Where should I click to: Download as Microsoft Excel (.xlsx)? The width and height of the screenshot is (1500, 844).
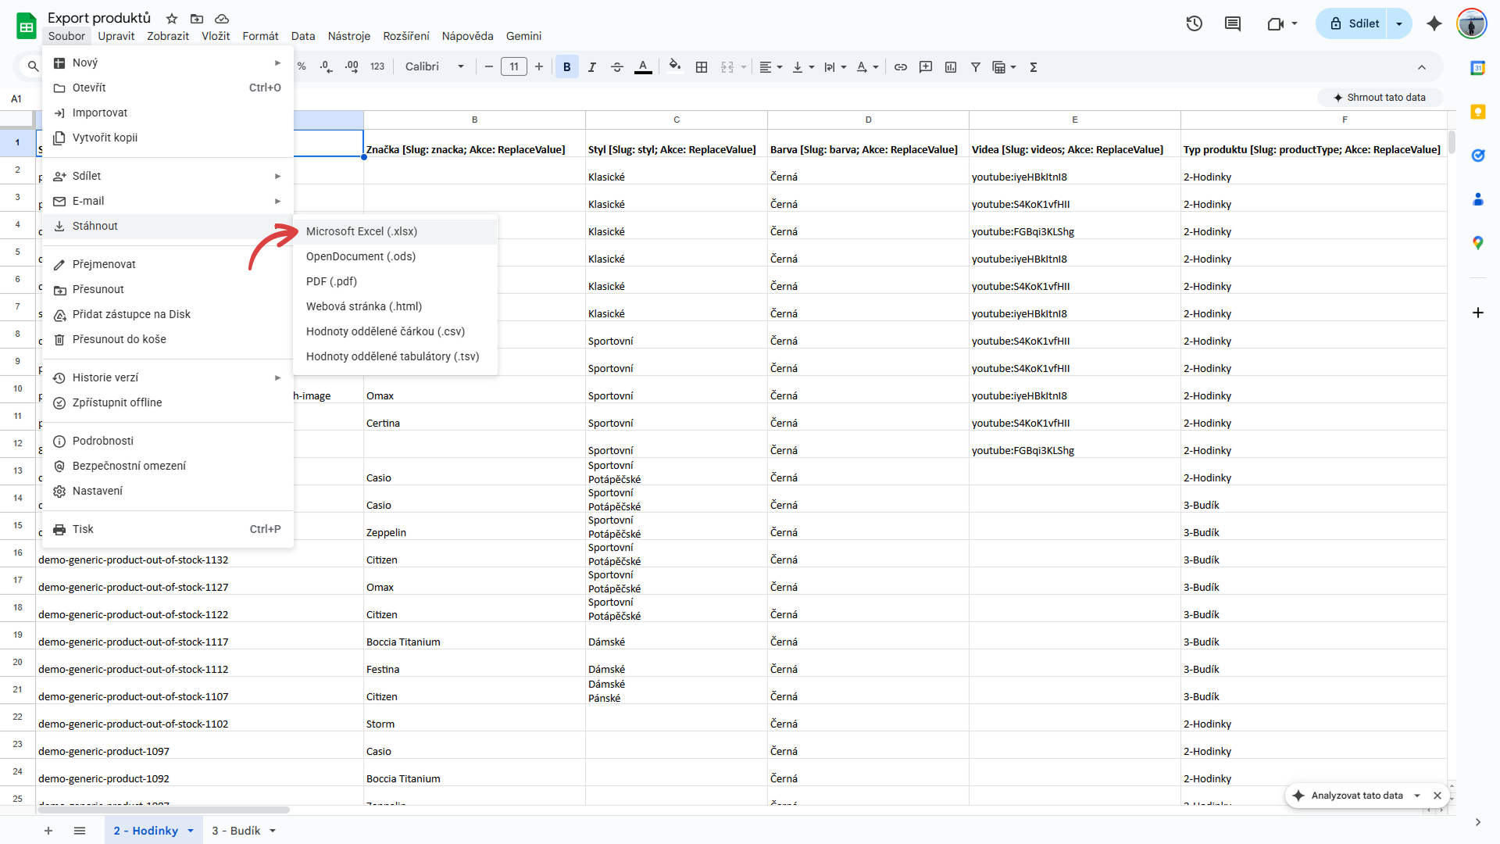point(362,231)
